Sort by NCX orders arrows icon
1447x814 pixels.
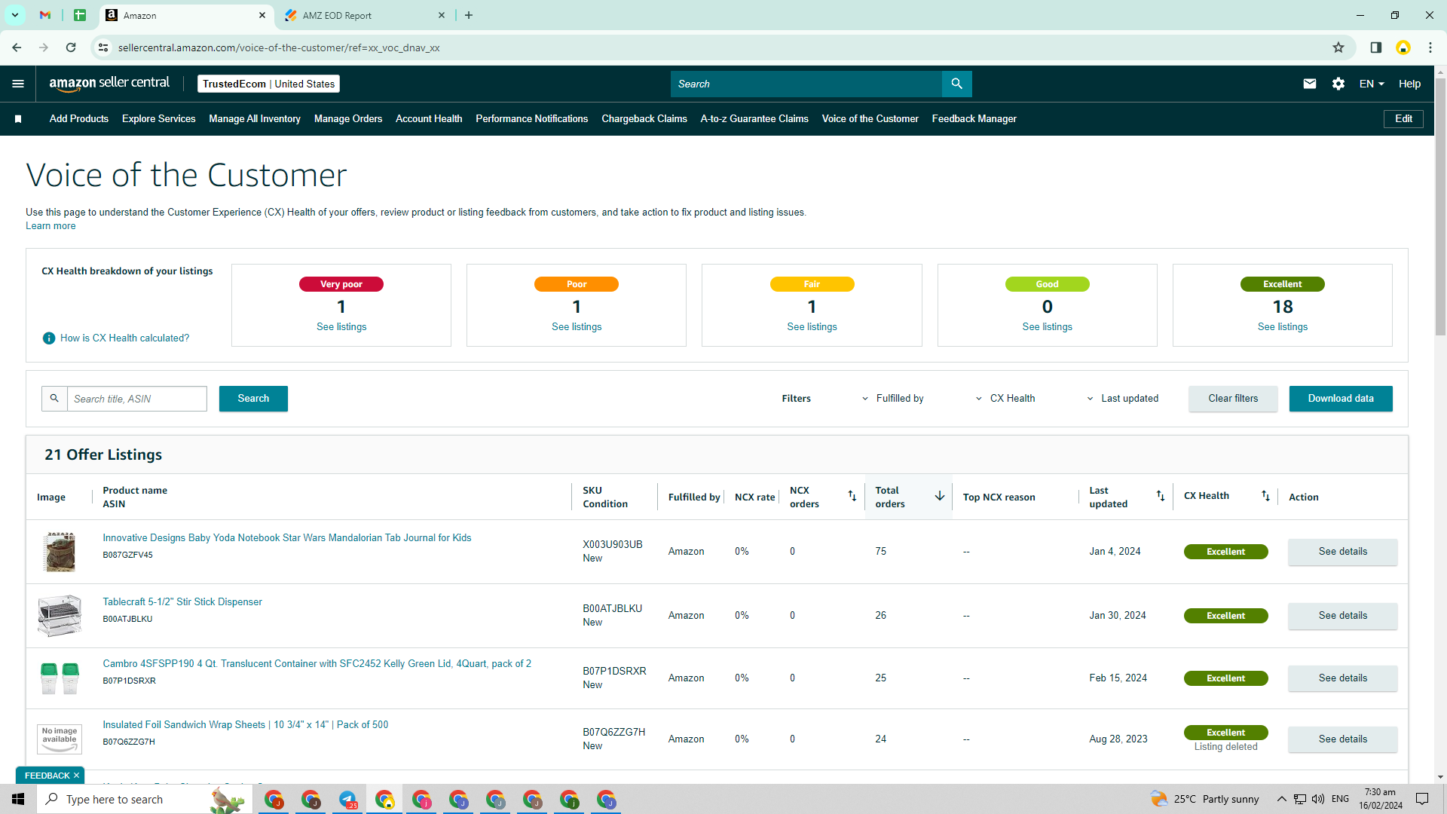tap(852, 496)
